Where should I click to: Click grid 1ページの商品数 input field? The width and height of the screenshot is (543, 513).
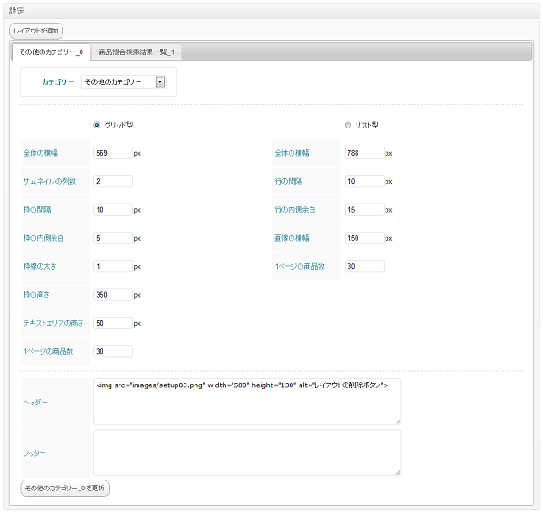[113, 351]
